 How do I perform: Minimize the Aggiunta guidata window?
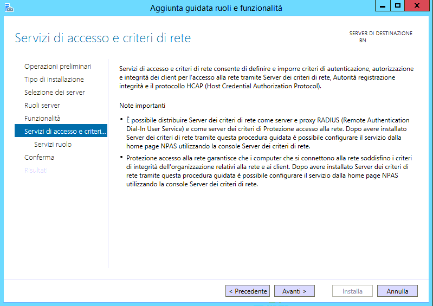[383, 6]
